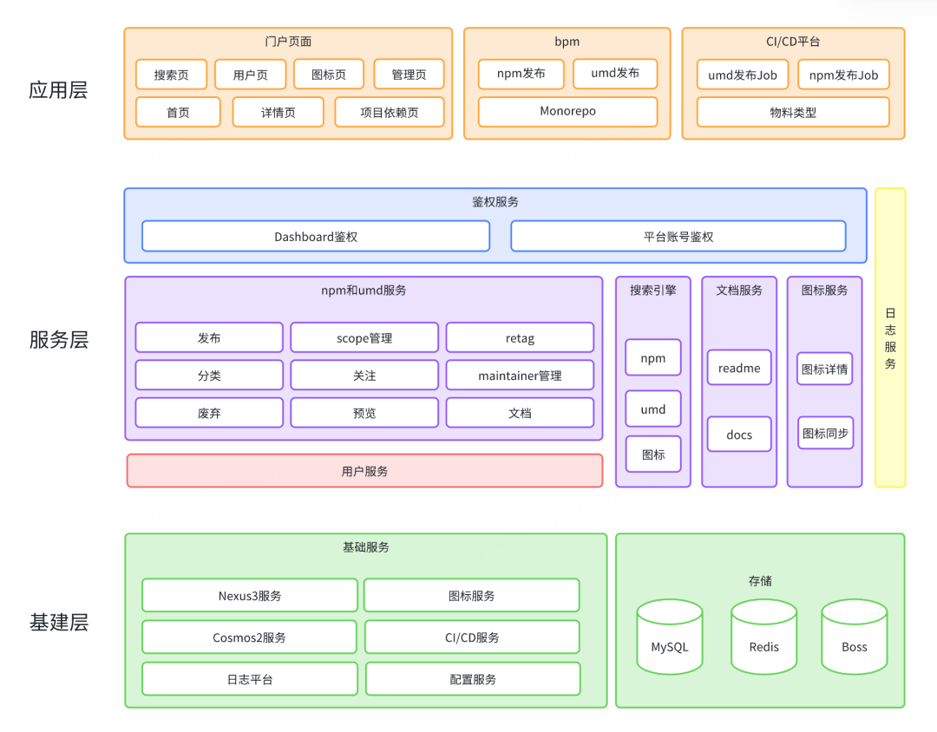This screenshot has height=732, width=937.
Task: Click the scope管理 box
Action: 364,337
